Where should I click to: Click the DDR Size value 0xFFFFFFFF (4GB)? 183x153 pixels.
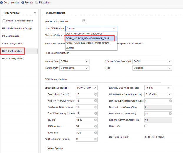154,137
